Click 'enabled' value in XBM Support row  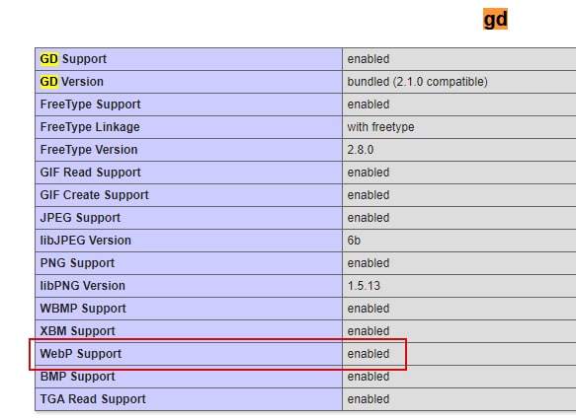pyautogui.click(x=369, y=331)
